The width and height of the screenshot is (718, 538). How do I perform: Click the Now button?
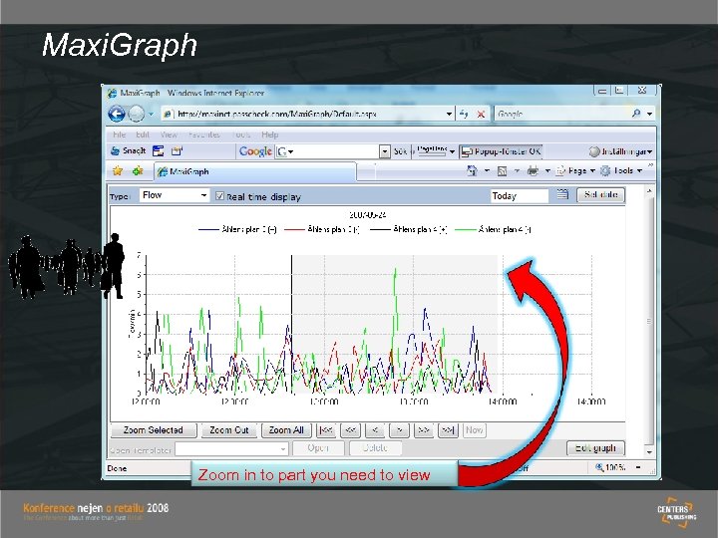474,430
